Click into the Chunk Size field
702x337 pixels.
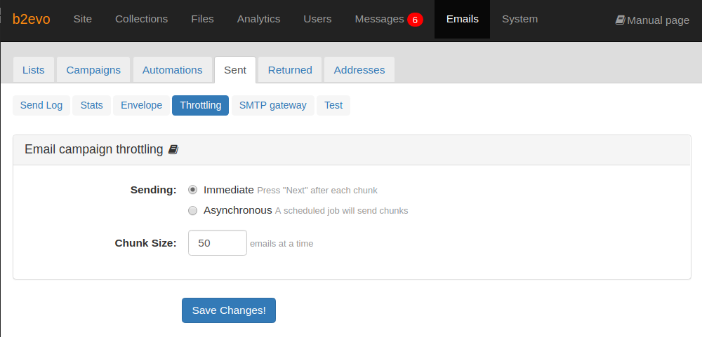(218, 242)
